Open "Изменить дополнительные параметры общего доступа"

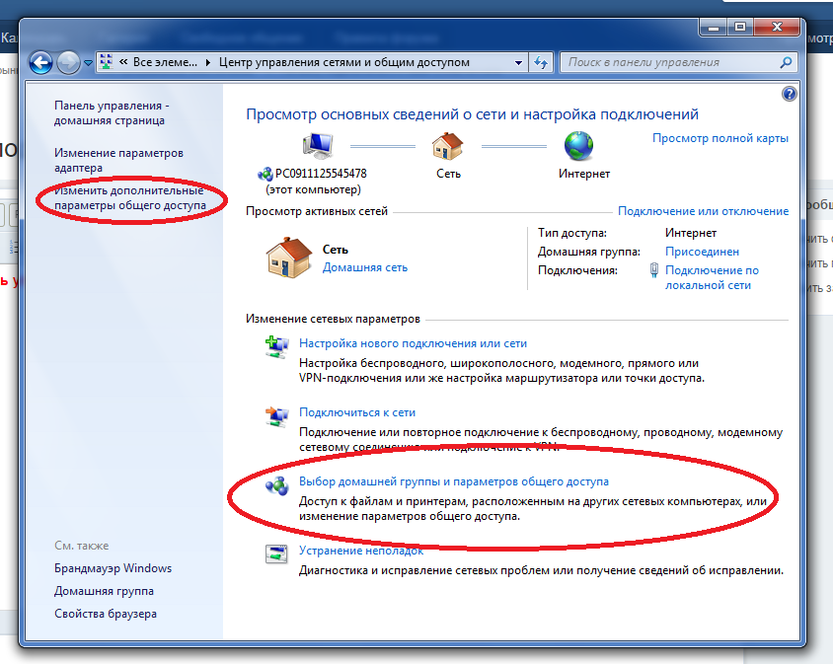pos(129,197)
